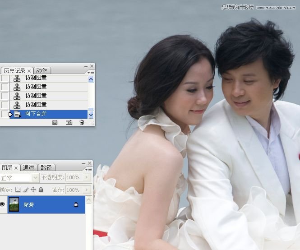Click the camera icon for new snapshot
Screen dimensions: 300x250
[x=69, y=122]
